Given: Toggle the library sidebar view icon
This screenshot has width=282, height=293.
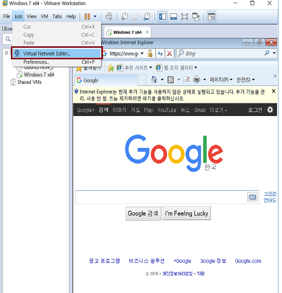Looking at the screenshot, I should pos(163,16).
